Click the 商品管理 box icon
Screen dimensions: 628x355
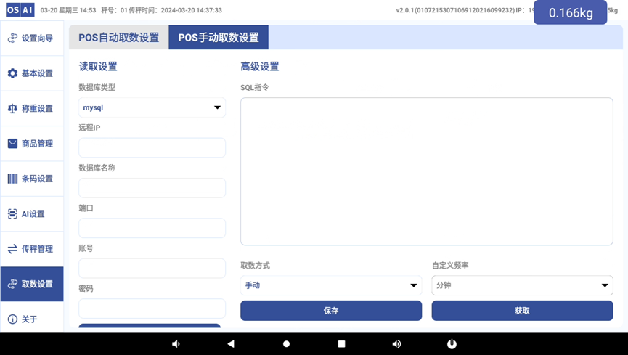[12, 144]
